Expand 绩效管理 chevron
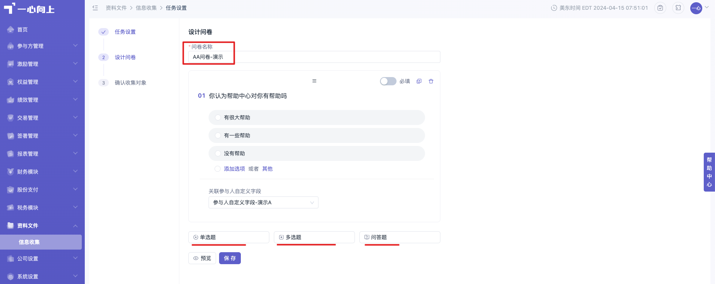 (x=75, y=100)
